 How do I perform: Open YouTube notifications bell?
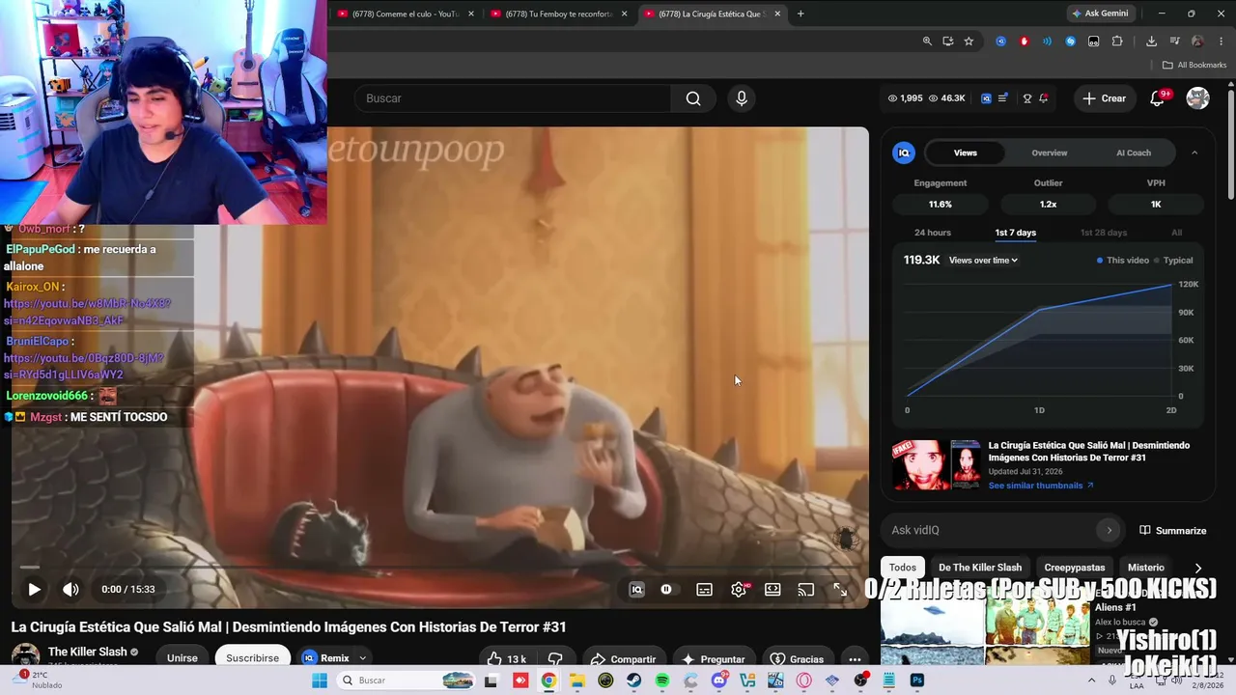1157,98
